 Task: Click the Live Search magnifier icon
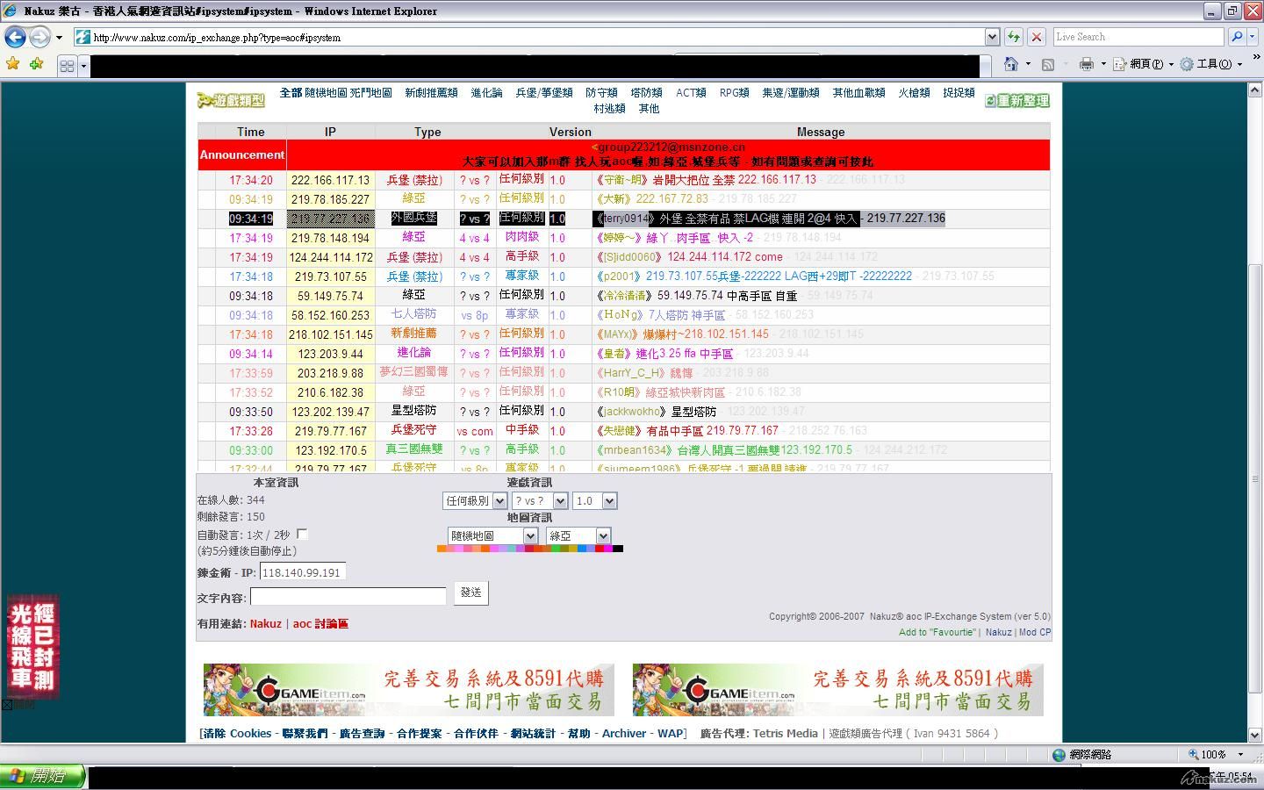click(x=1237, y=37)
